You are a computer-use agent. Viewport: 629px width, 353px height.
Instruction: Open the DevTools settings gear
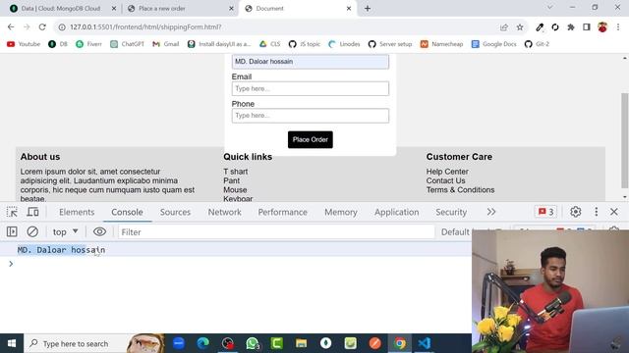pyautogui.click(x=576, y=212)
